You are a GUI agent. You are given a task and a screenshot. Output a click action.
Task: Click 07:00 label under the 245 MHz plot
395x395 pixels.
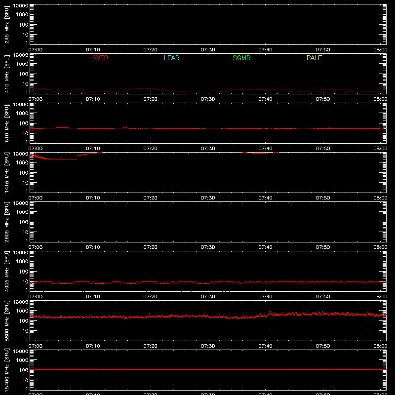pos(36,50)
